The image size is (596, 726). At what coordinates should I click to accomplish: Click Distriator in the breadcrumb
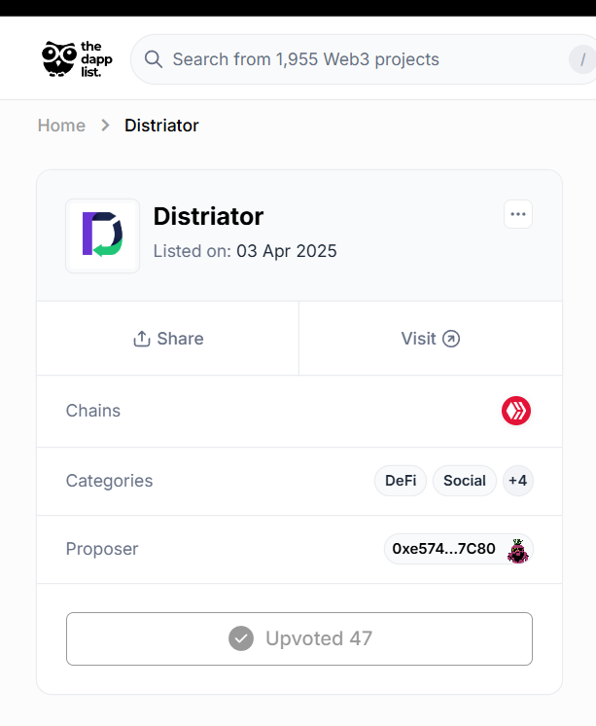pyautogui.click(x=161, y=126)
